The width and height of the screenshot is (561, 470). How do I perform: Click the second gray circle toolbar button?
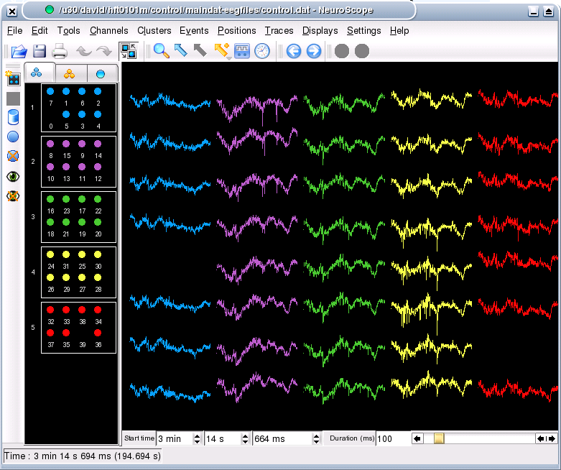[x=362, y=51]
